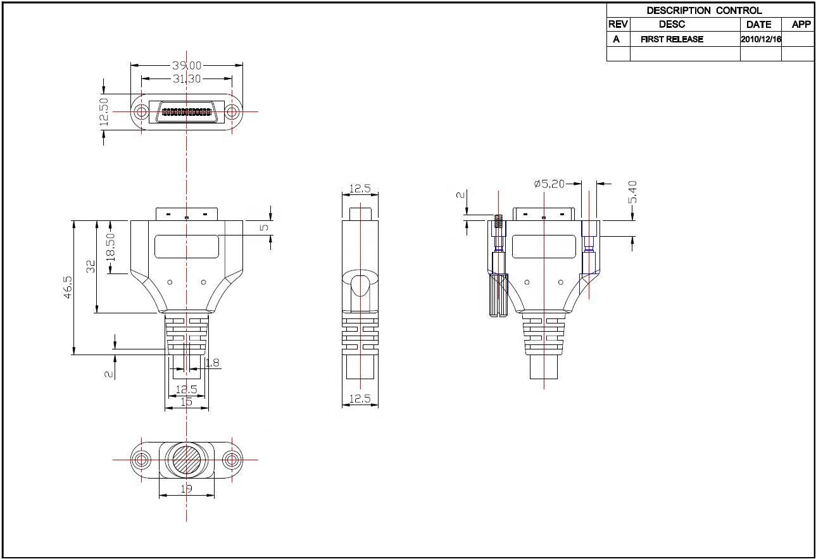Image resolution: width=816 pixels, height=559 pixels.
Task: Click the 39.00 width dimension text
Action: coord(187,65)
